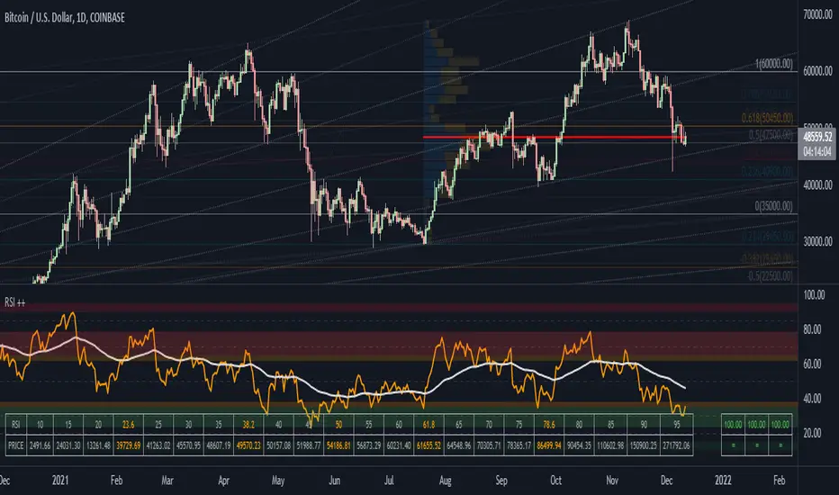
Task: Click the price cell 54186.81
Action: point(338,445)
